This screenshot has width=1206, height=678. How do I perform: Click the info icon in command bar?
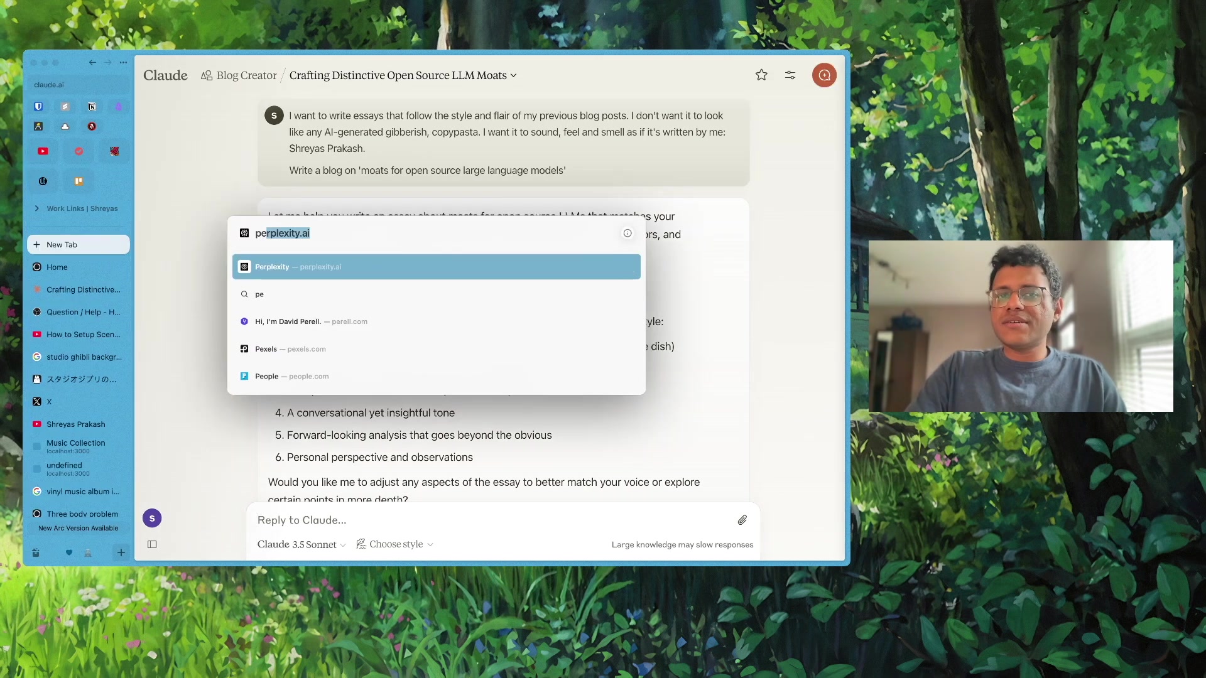pyautogui.click(x=627, y=233)
